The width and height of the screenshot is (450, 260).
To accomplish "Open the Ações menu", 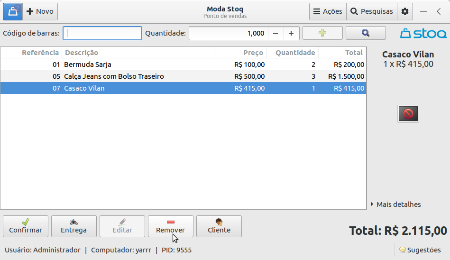I will click(x=328, y=11).
